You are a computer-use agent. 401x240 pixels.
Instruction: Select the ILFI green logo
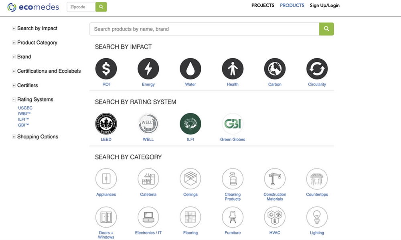[190, 124]
